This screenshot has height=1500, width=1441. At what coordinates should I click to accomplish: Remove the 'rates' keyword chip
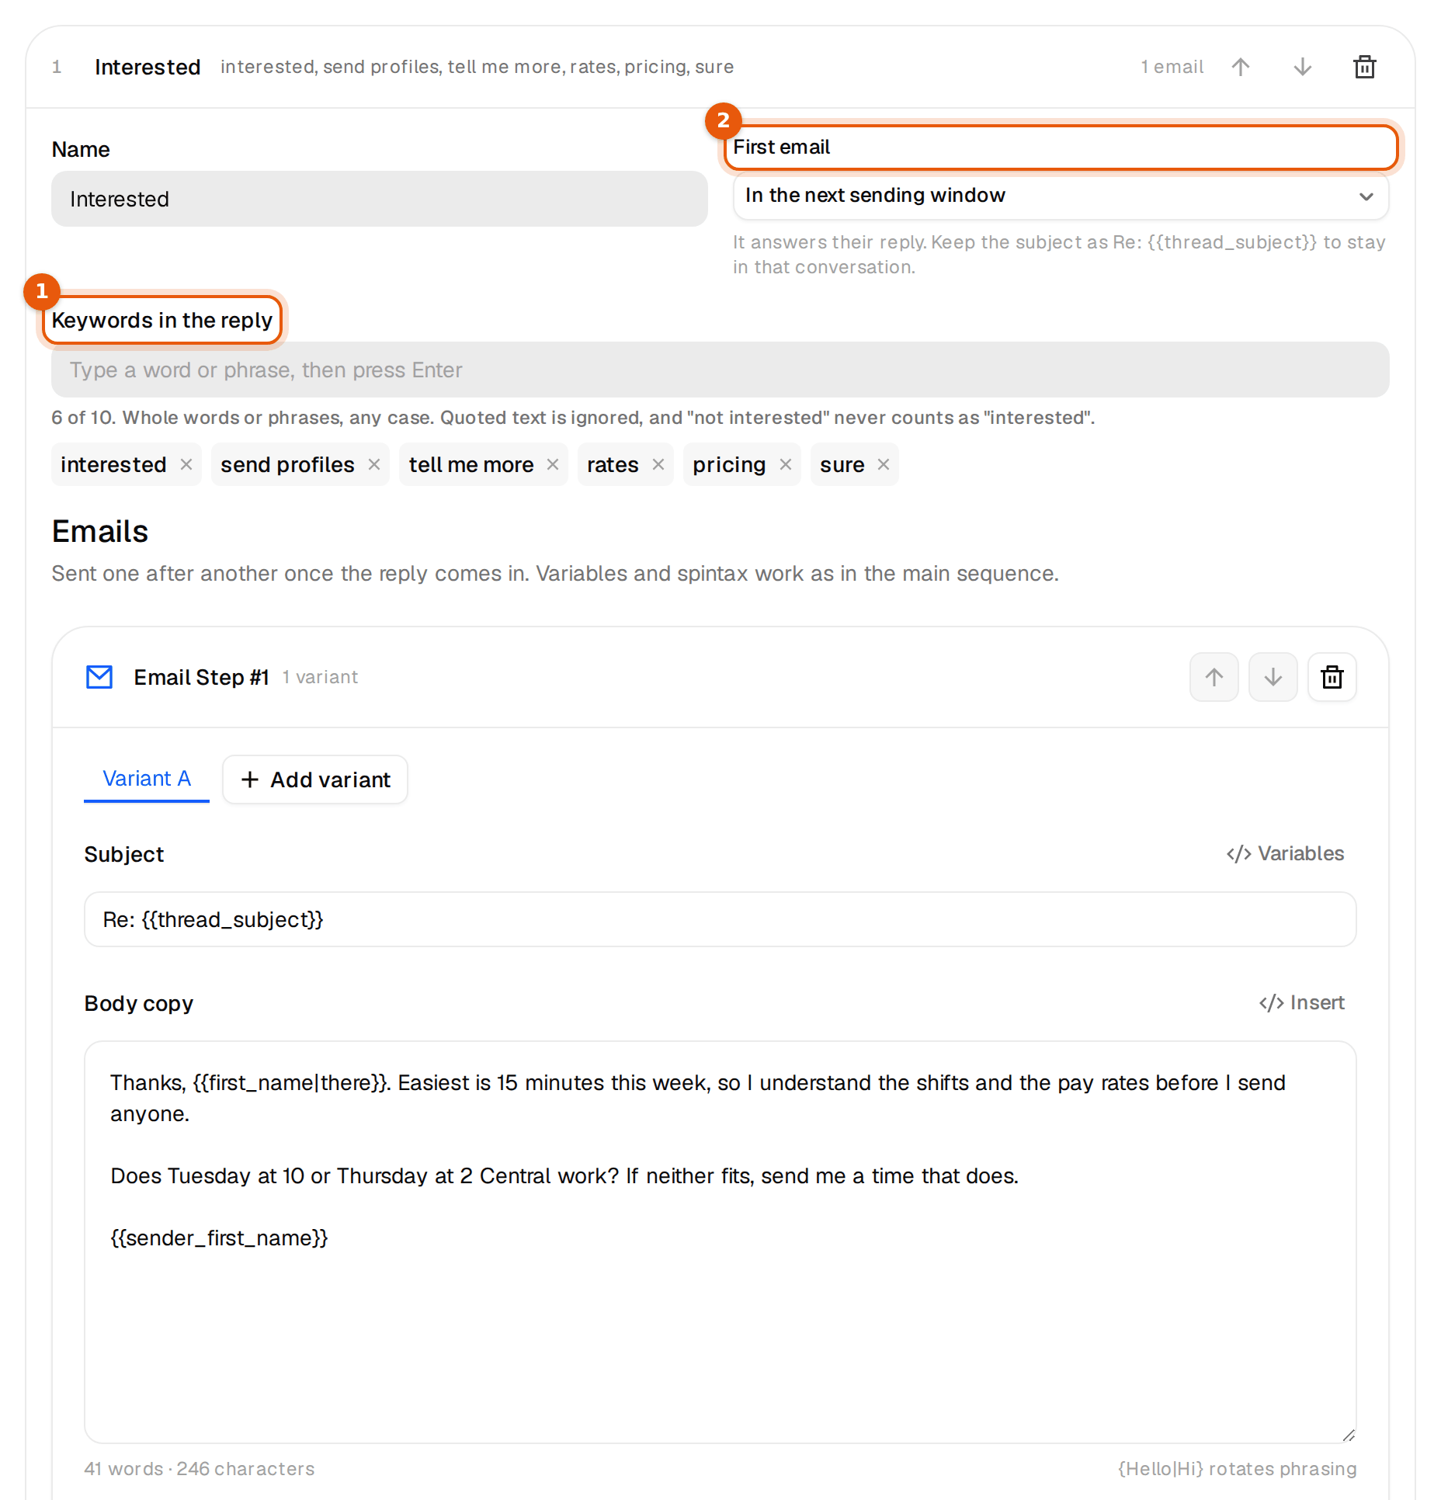tap(658, 464)
